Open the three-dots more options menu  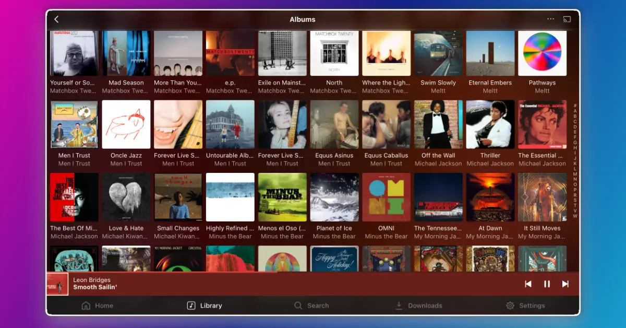(551, 19)
